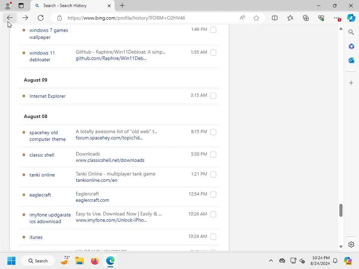Click the vertical scrollbar thumb
Viewport: 359px width, 269px height.
341,210
